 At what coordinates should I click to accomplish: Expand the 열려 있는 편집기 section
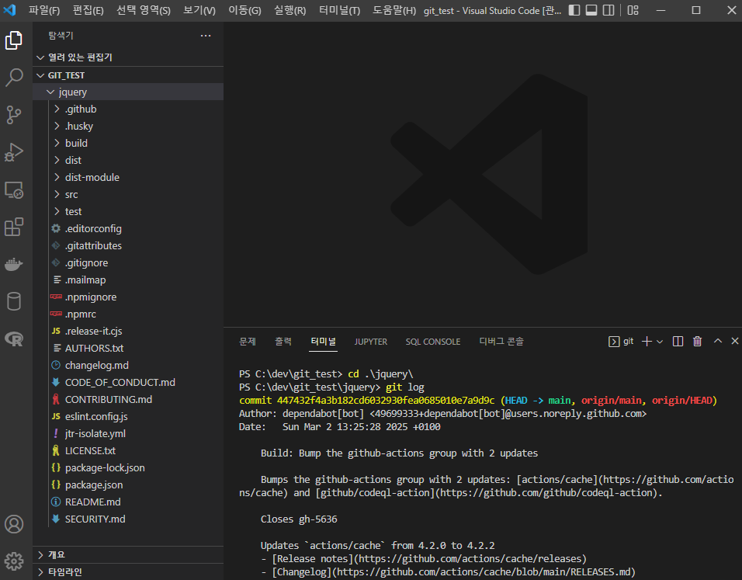coord(128,57)
